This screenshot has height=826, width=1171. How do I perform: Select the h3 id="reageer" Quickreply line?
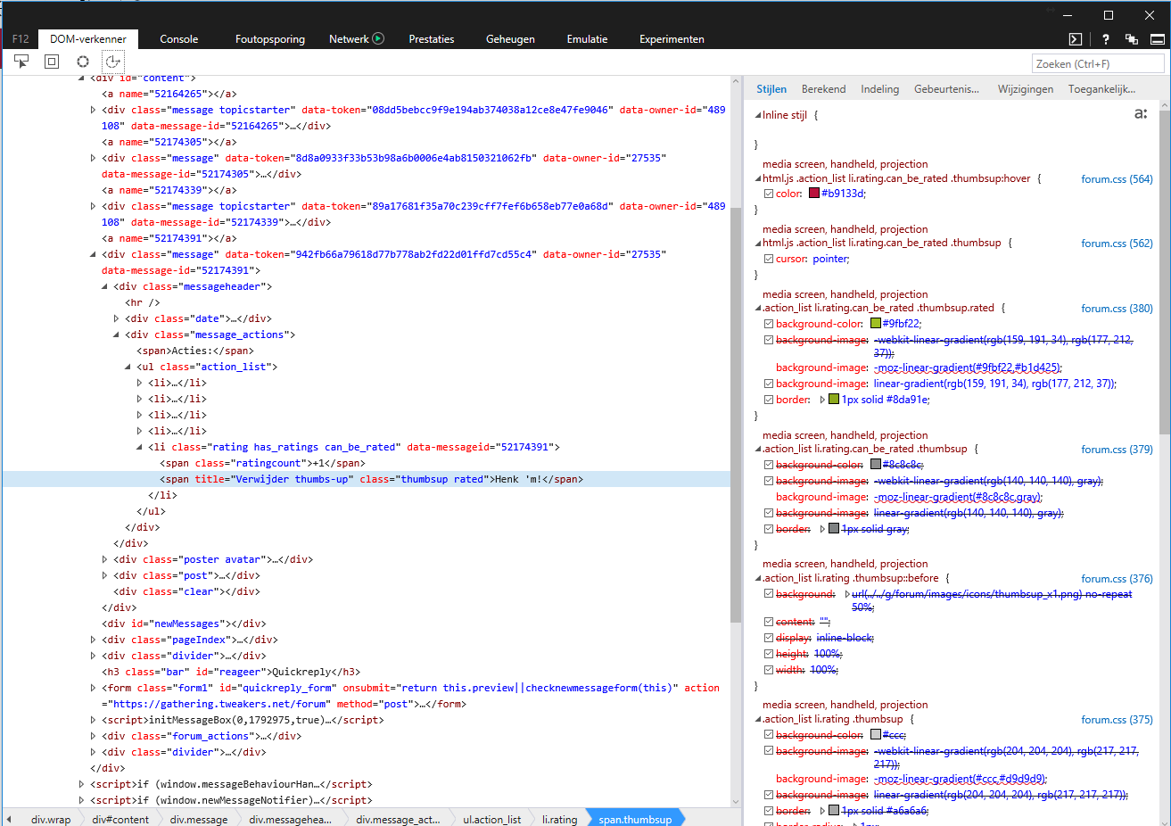click(231, 672)
